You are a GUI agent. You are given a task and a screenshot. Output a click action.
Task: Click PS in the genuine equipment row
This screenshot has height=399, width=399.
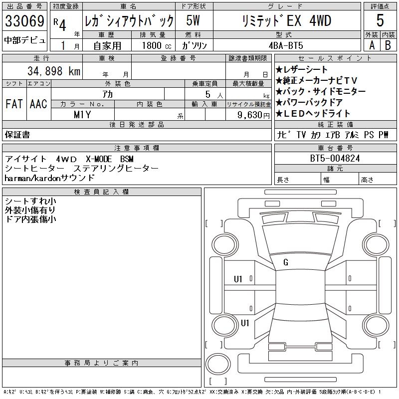[x=369, y=135]
